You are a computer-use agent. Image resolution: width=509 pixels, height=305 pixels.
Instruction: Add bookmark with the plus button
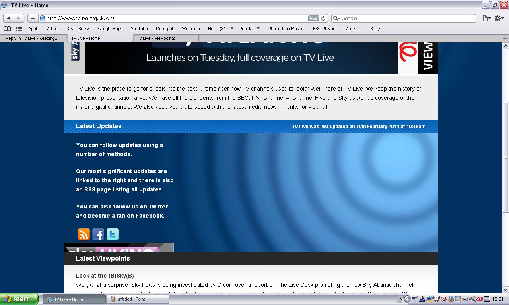(33, 18)
